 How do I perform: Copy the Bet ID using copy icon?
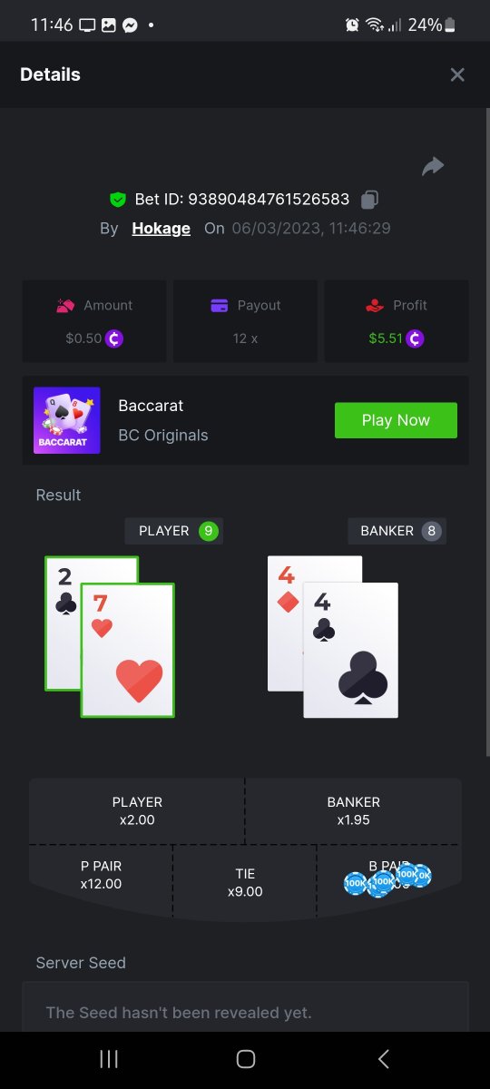(369, 199)
